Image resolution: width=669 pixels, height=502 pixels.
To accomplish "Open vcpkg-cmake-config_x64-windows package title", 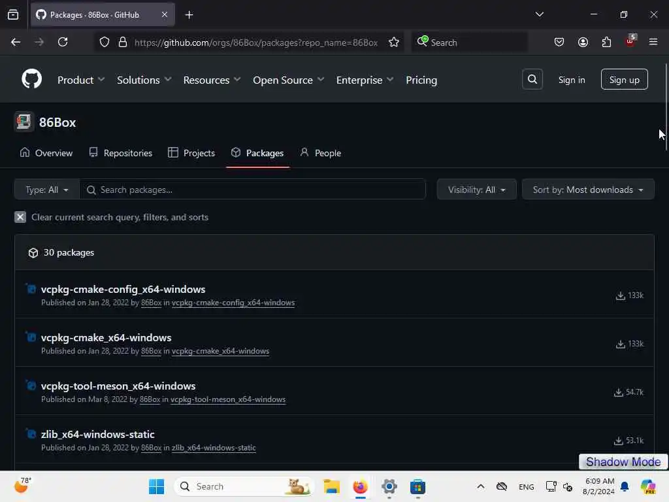I will 123,289.
